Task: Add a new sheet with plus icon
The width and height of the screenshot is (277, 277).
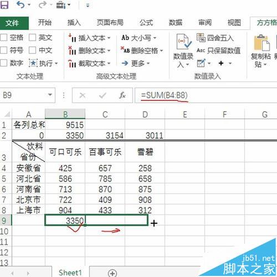Action: tap(112, 273)
